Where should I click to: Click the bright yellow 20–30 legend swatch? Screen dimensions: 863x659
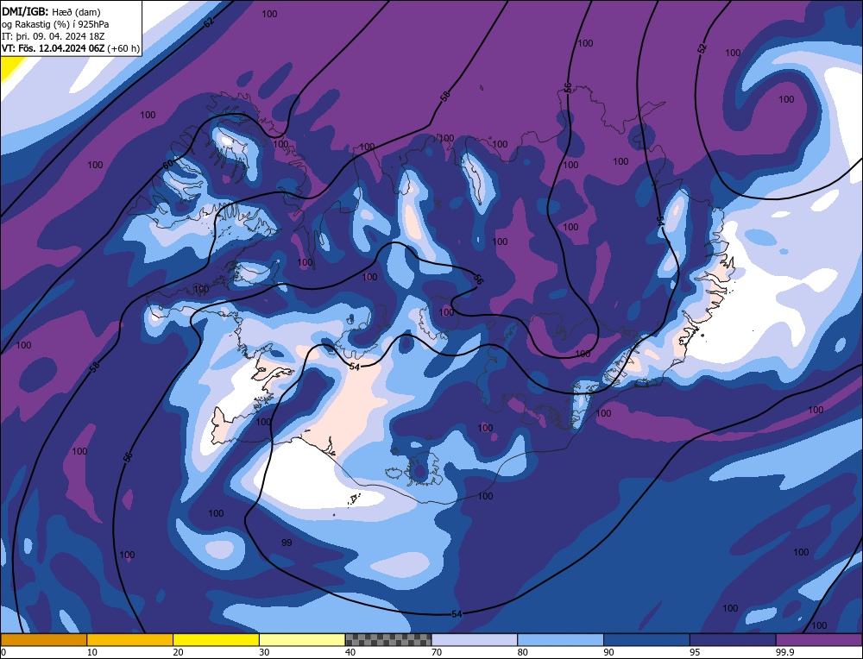[216, 640]
